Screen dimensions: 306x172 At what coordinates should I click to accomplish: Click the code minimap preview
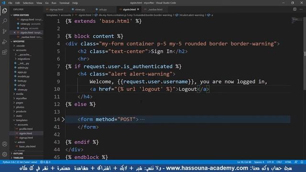[x=297, y=20]
